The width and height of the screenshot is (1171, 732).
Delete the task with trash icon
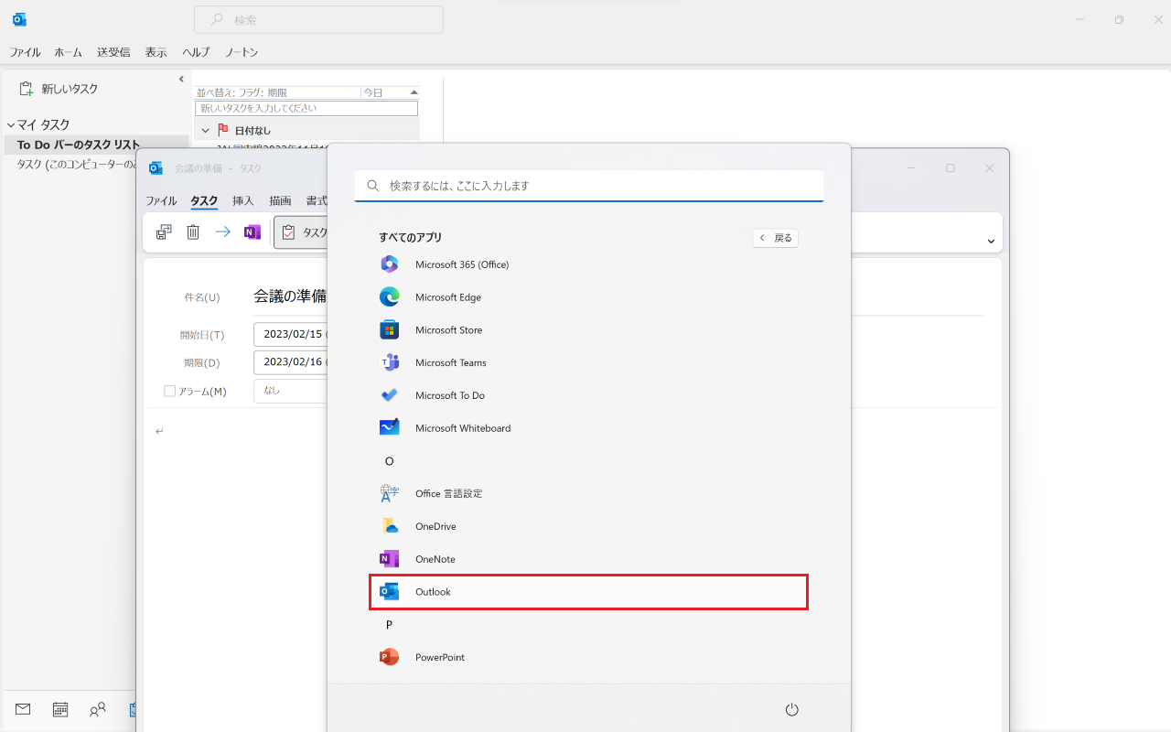point(193,232)
